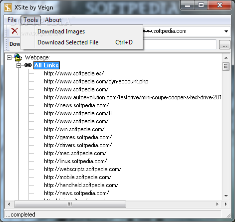Image resolution: width=235 pixels, height=222 pixels.
Task: Select the All Links tree item
Action: click(46, 65)
